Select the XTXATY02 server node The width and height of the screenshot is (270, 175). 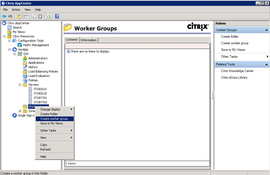40,102
